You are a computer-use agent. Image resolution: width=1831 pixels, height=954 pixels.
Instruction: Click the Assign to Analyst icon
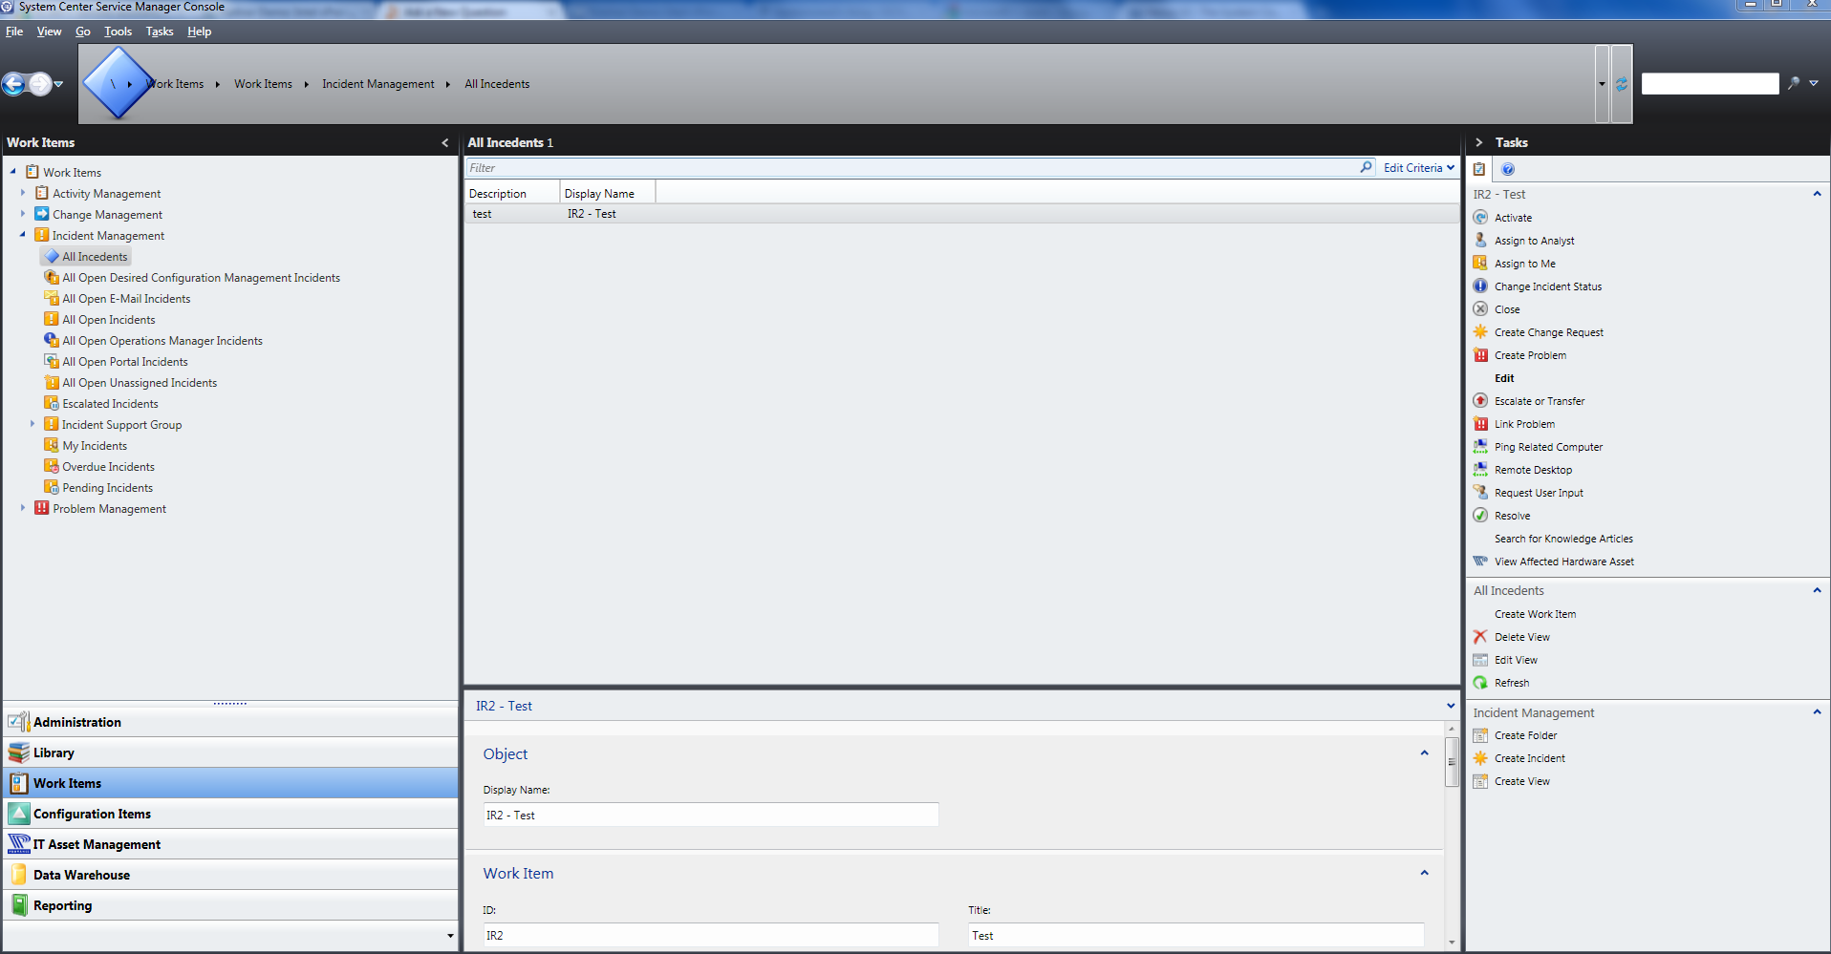click(1480, 241)
